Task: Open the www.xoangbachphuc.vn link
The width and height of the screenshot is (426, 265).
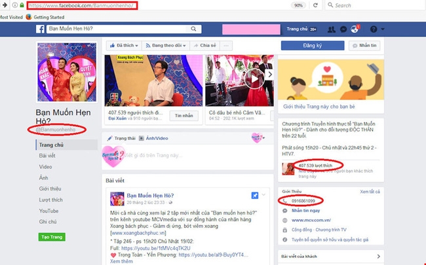Action: 138,233
